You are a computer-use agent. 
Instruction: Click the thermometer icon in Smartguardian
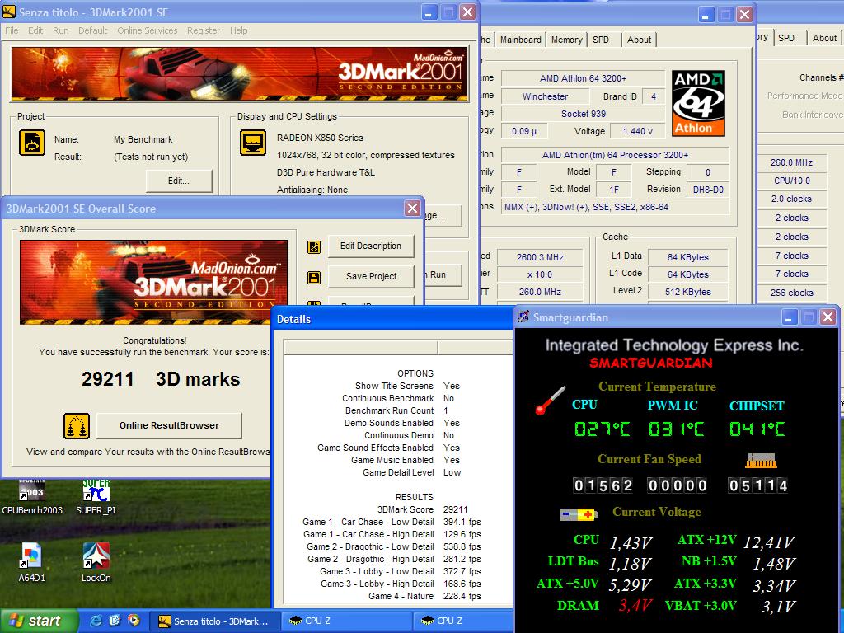tap(550, 400)
